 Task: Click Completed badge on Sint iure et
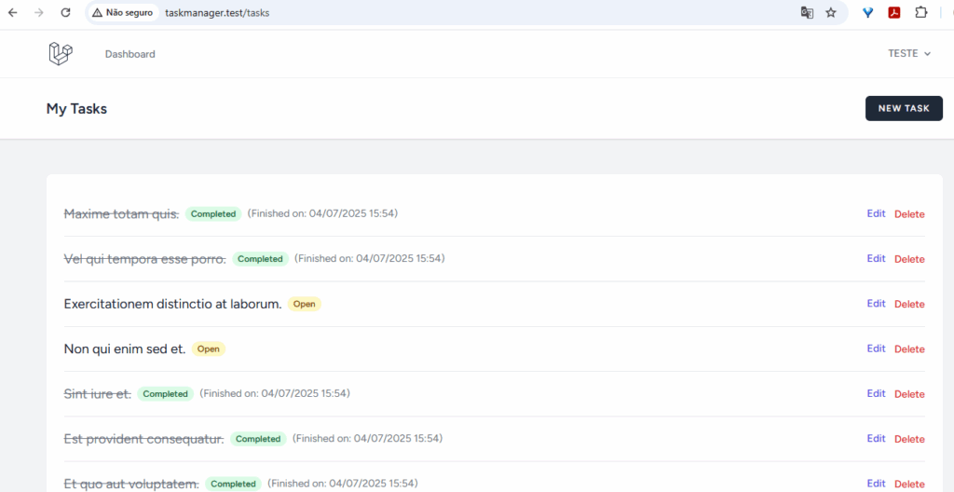(x=166, y=394)
